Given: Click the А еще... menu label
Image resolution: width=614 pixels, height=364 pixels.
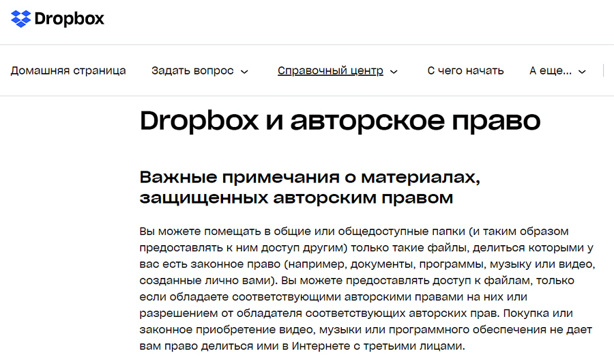Looking at the screenshot, I should 551,70.
